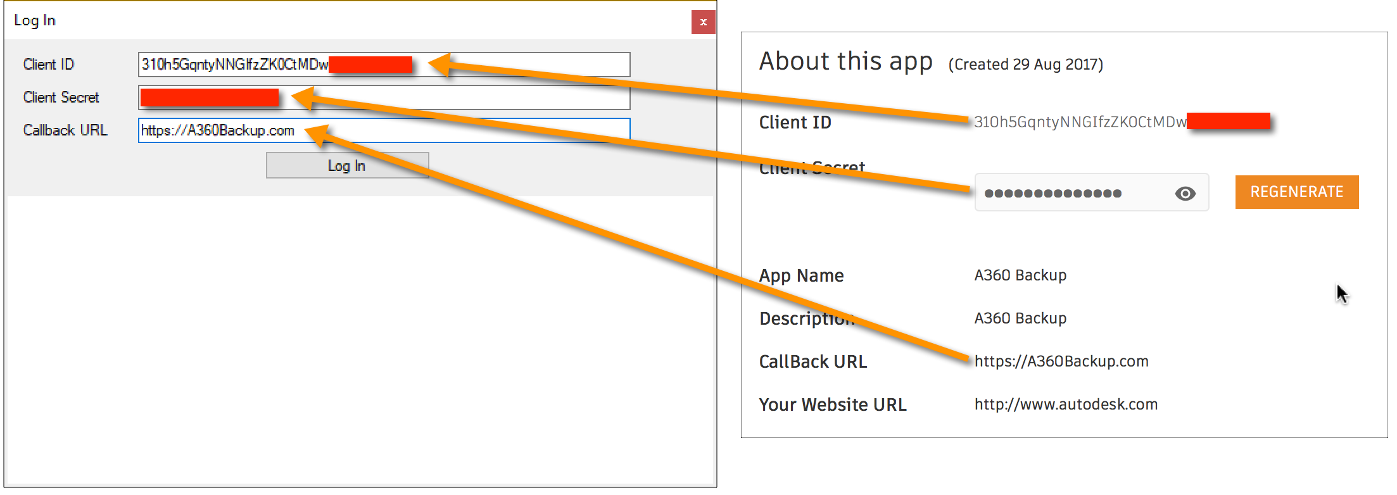Click the Client ID input field in Log In dialog
The image size is (1397, 495).
pos(384,65)
